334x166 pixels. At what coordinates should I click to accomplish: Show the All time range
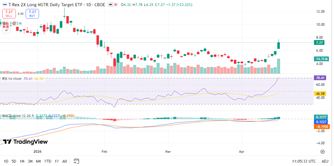point(65,161)
